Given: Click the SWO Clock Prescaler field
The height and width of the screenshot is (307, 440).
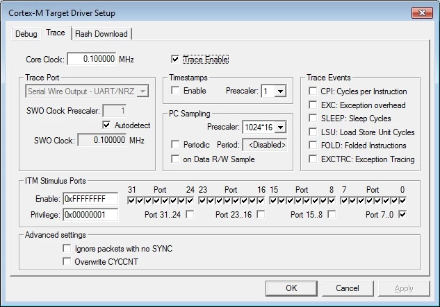Looking at the screenshot, I should [115, 111].
